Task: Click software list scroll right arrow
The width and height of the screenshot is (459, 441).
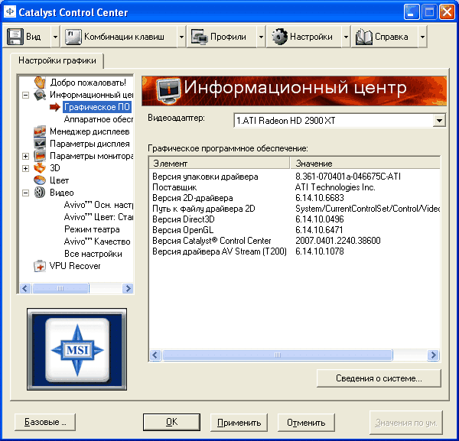Action: pyautogui.click(x=433, y=355)
